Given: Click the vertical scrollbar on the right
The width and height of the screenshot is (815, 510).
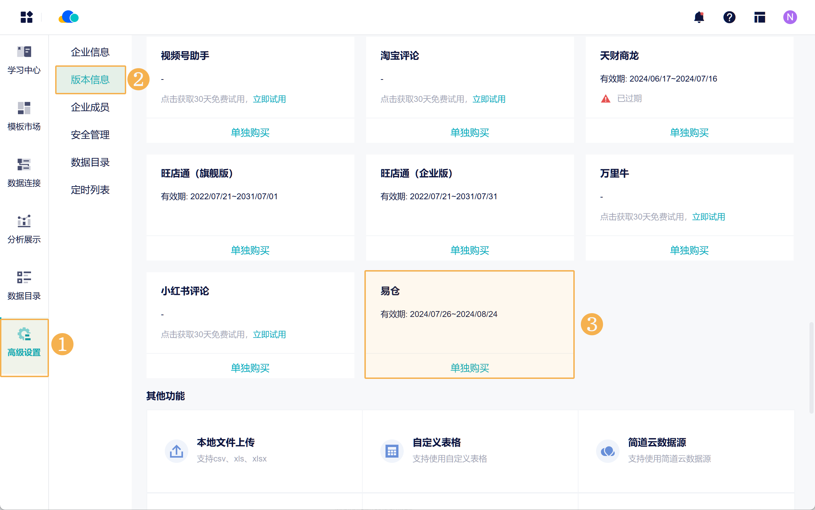Looking at the screenshot, I should pyautogui.click(x=811, y=367).
